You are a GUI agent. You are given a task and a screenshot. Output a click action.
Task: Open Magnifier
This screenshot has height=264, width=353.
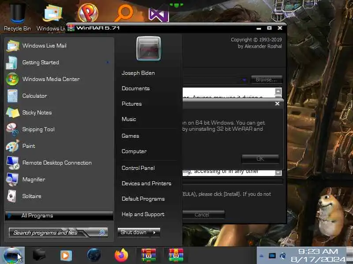tap(59, 180)
